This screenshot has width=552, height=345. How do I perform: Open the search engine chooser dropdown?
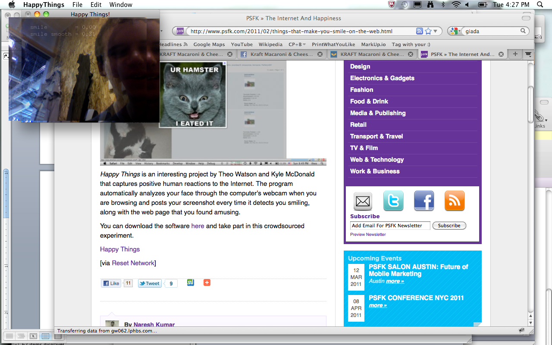[454, 31]
